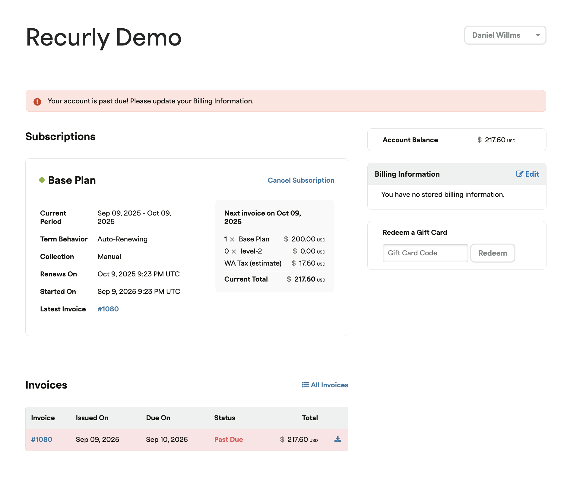Click the level-2 add-on line item
Viewport: 567px width, 501px height.
(275, 251)
